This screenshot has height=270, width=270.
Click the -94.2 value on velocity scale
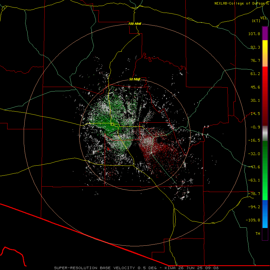coord(254,207)
